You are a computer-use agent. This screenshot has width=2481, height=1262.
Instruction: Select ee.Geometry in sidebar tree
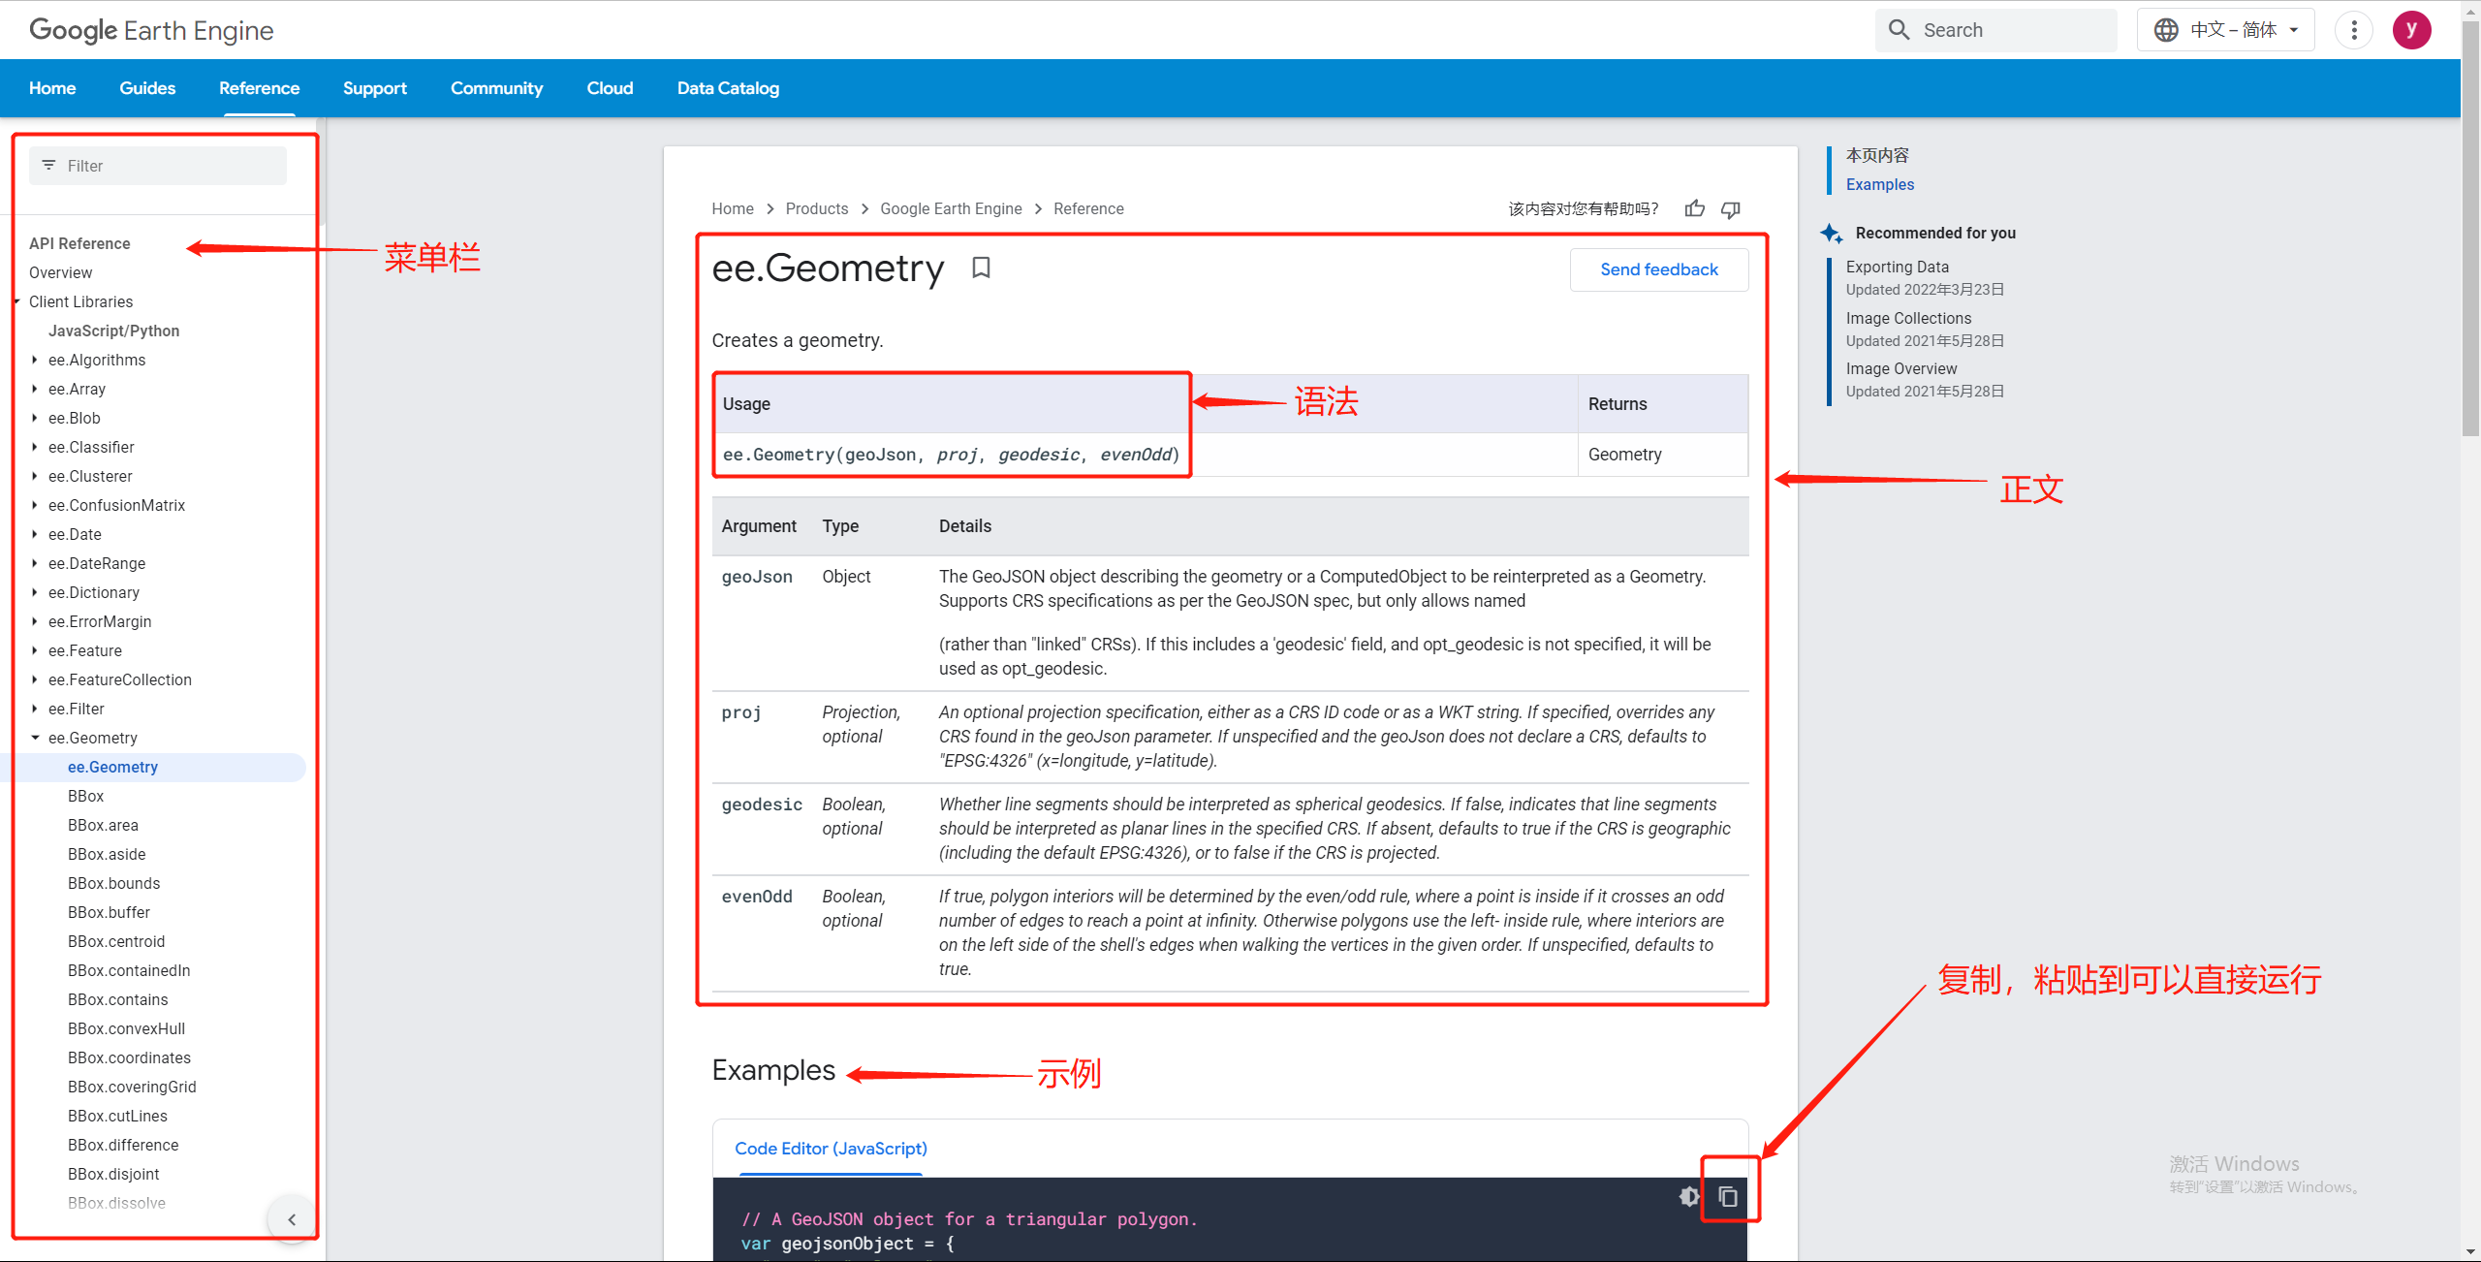(111, 766)
